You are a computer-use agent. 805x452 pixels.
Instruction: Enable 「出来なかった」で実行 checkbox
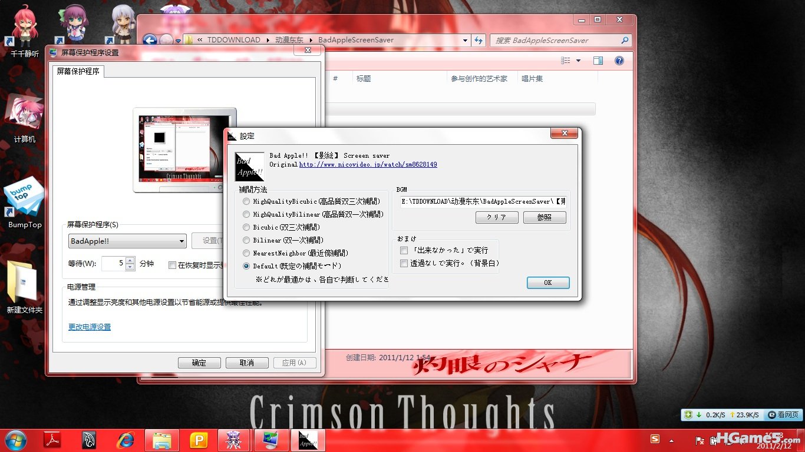tap(404, 251)
